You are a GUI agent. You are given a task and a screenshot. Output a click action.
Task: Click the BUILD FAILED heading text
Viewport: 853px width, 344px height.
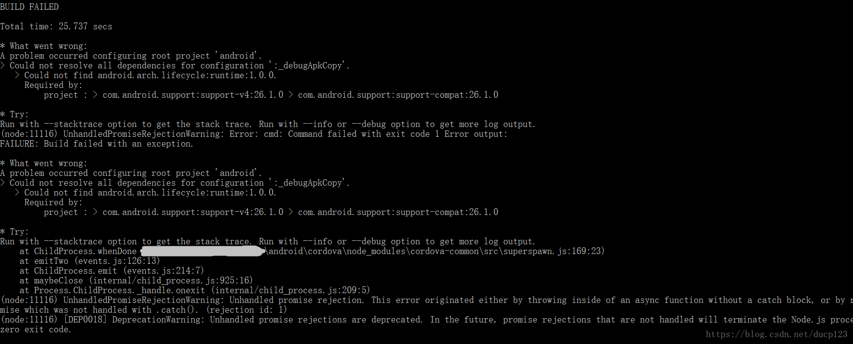point(29,7)
